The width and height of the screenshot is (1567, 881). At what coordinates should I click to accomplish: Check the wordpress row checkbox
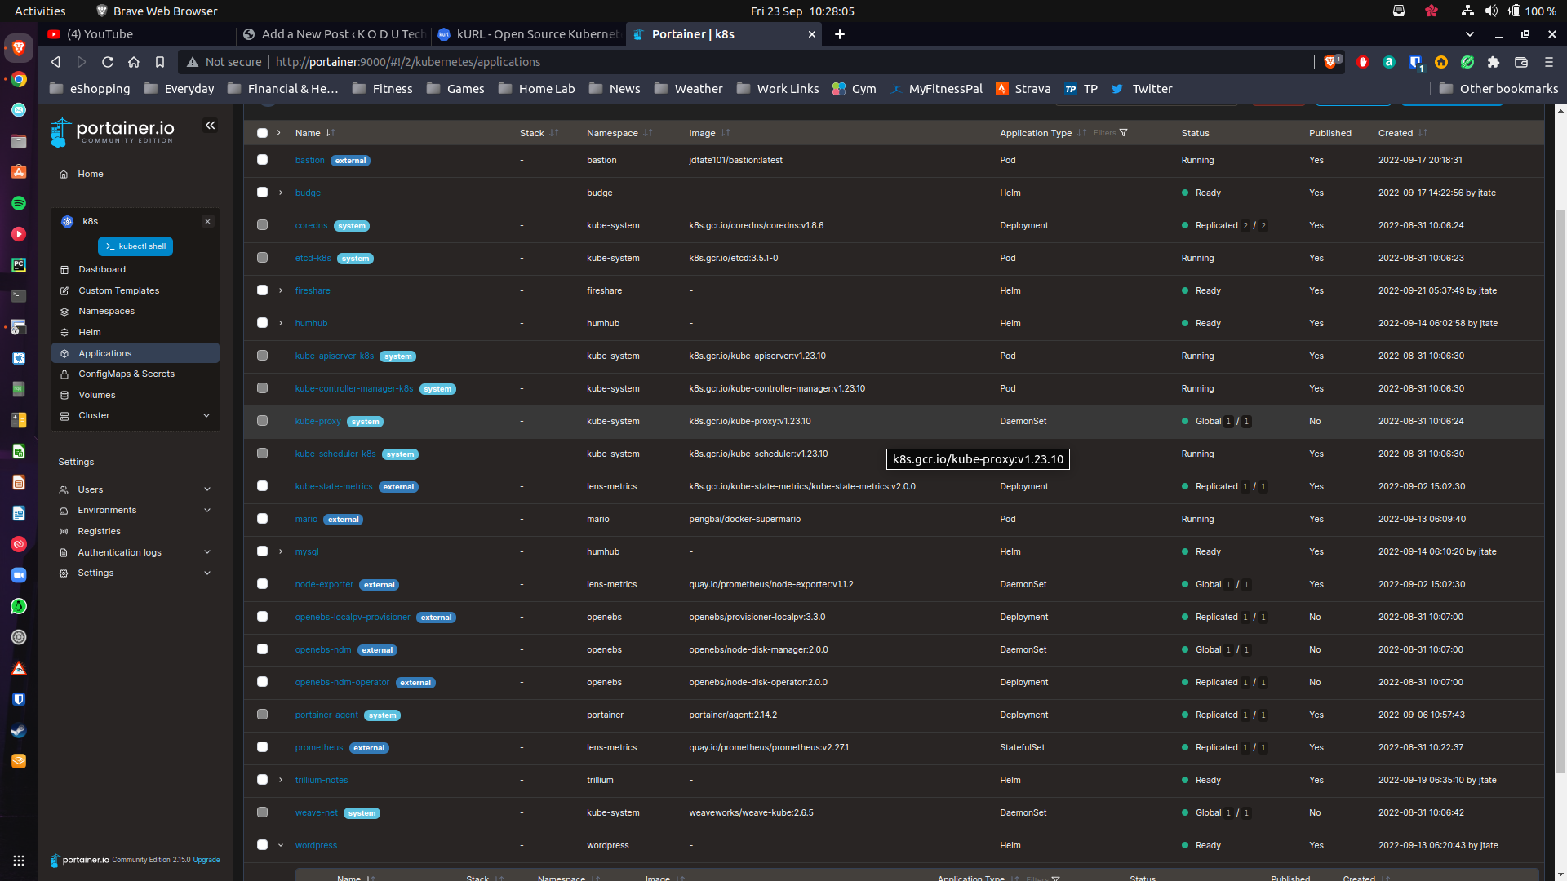pyautogui.click(x=262, y=845)
